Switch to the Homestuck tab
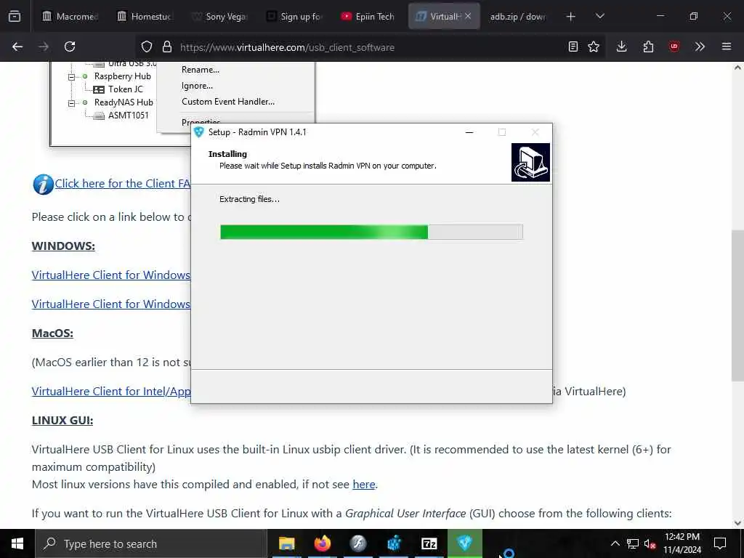Image resolution: width=744 pixels, height=558 pixels. [145, 16]
